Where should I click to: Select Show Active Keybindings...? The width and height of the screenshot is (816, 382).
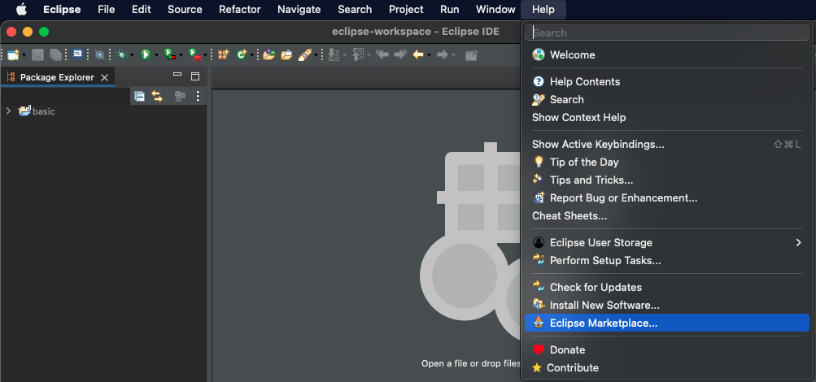click(667, 144)
